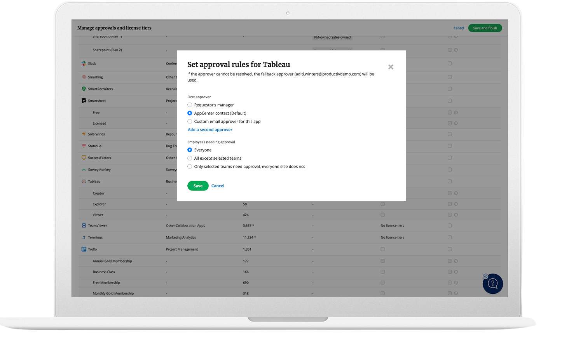Click the Solarwinds app icon
This screenshot has height=338, width=583.
point(84,134)
